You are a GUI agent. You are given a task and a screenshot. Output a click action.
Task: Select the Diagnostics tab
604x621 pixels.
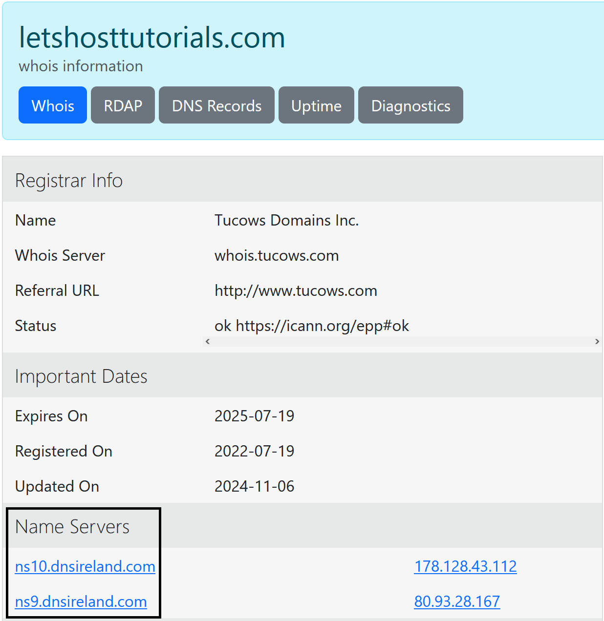click(410, 105)
